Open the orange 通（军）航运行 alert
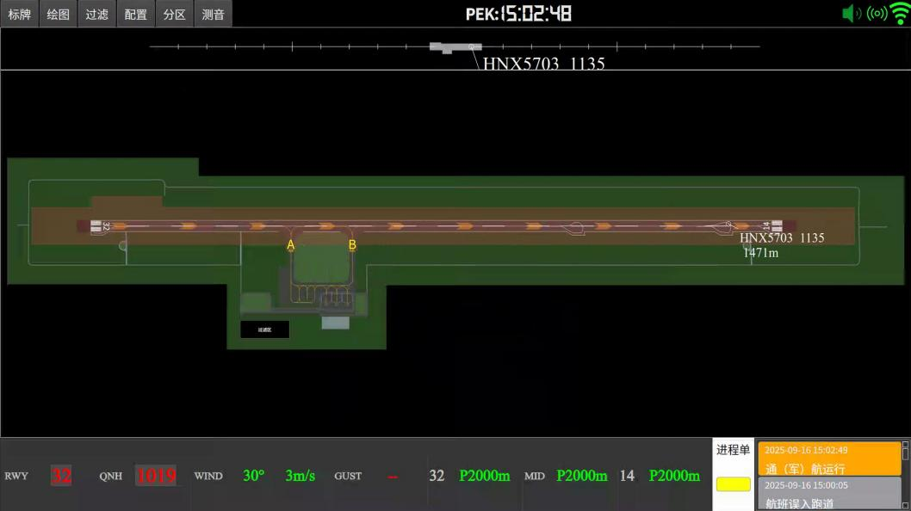This screenshot has height=511, width=911. (828, 459)
